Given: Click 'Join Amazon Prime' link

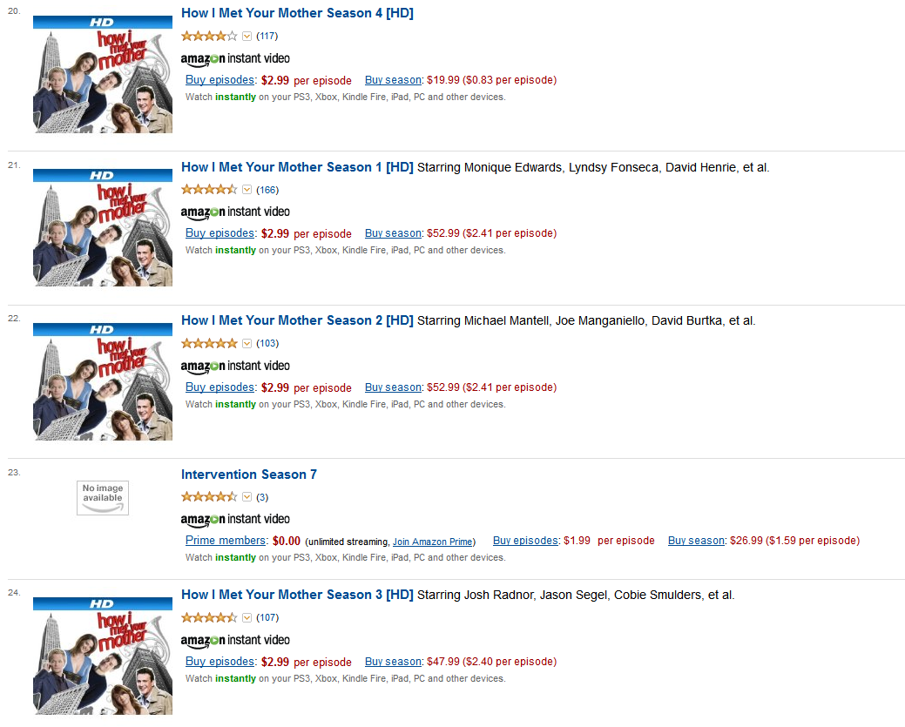Looking at the screenshot, I should 433,542.
